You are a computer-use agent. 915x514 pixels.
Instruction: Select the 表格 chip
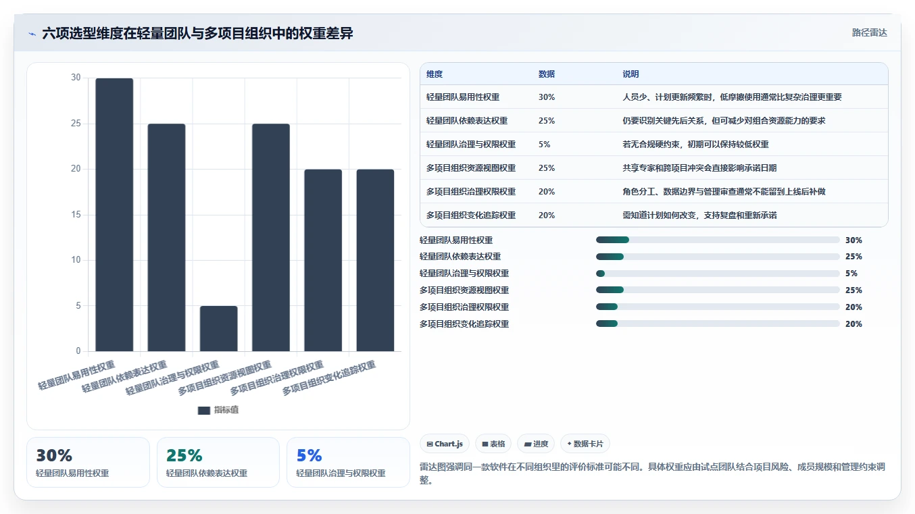[x=493, y=444]
